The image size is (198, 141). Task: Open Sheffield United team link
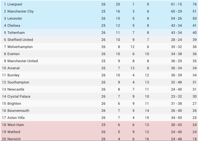click(x=20, y=40)
